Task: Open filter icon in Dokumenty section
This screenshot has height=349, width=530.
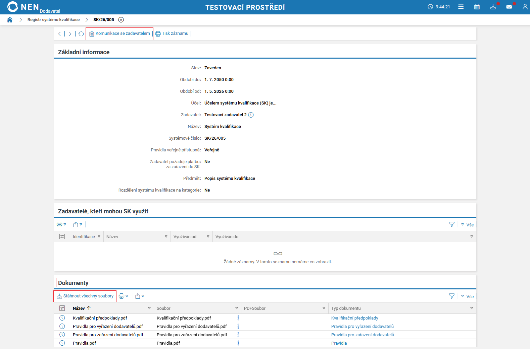Action: coord(452,296)
